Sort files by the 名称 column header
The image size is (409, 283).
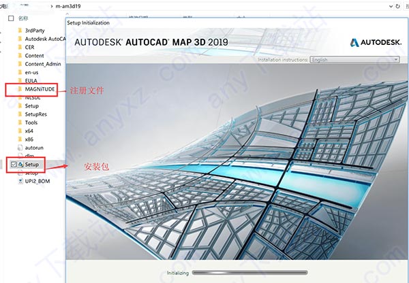click(23, 18)
